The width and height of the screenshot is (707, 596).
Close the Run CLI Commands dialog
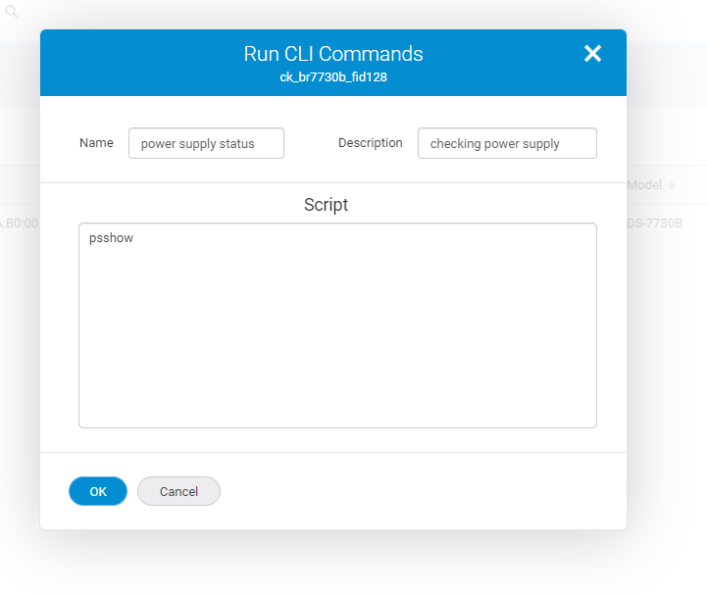pos(592,54)
